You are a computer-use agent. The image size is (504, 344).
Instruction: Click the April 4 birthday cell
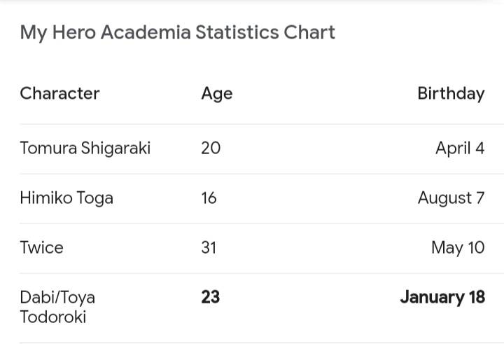pos(459,148)
